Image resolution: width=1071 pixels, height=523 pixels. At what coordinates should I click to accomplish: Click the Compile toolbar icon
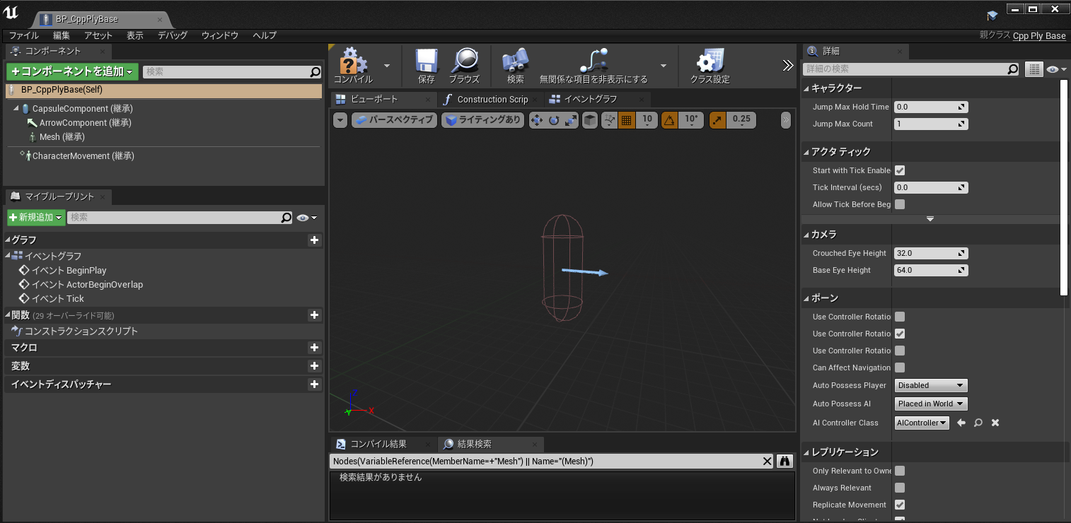tap(353, 61)
